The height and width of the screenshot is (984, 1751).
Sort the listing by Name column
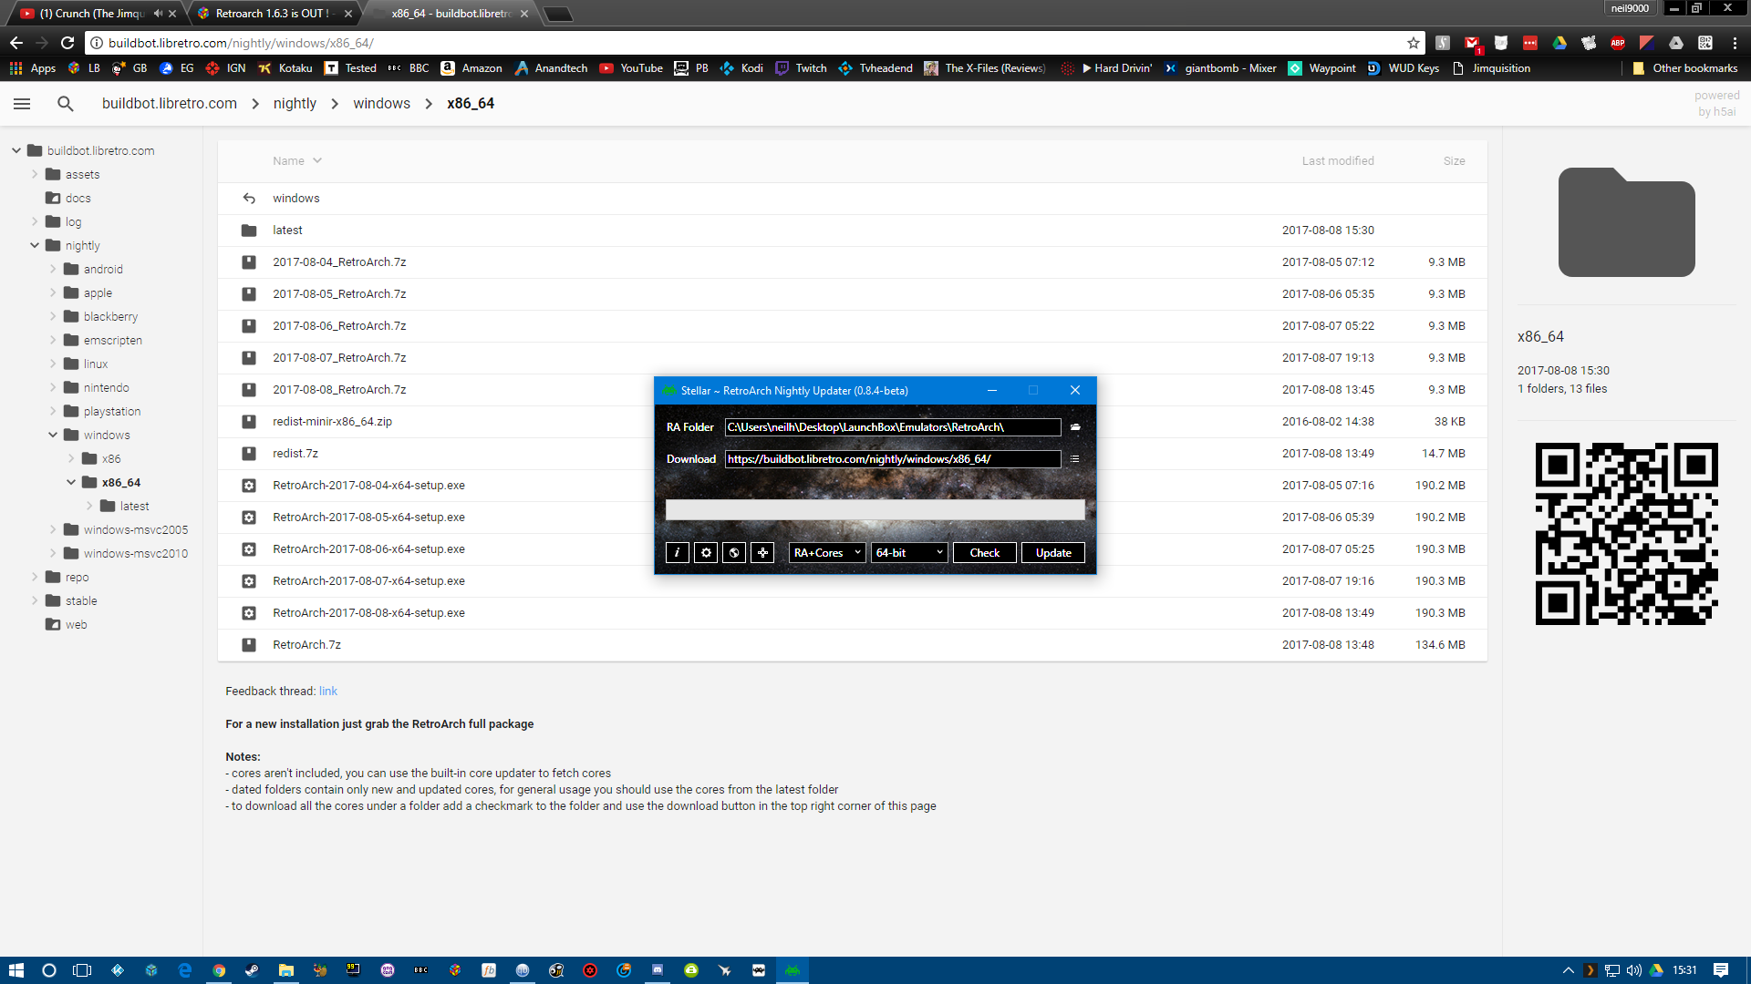(x=297, y=160)
